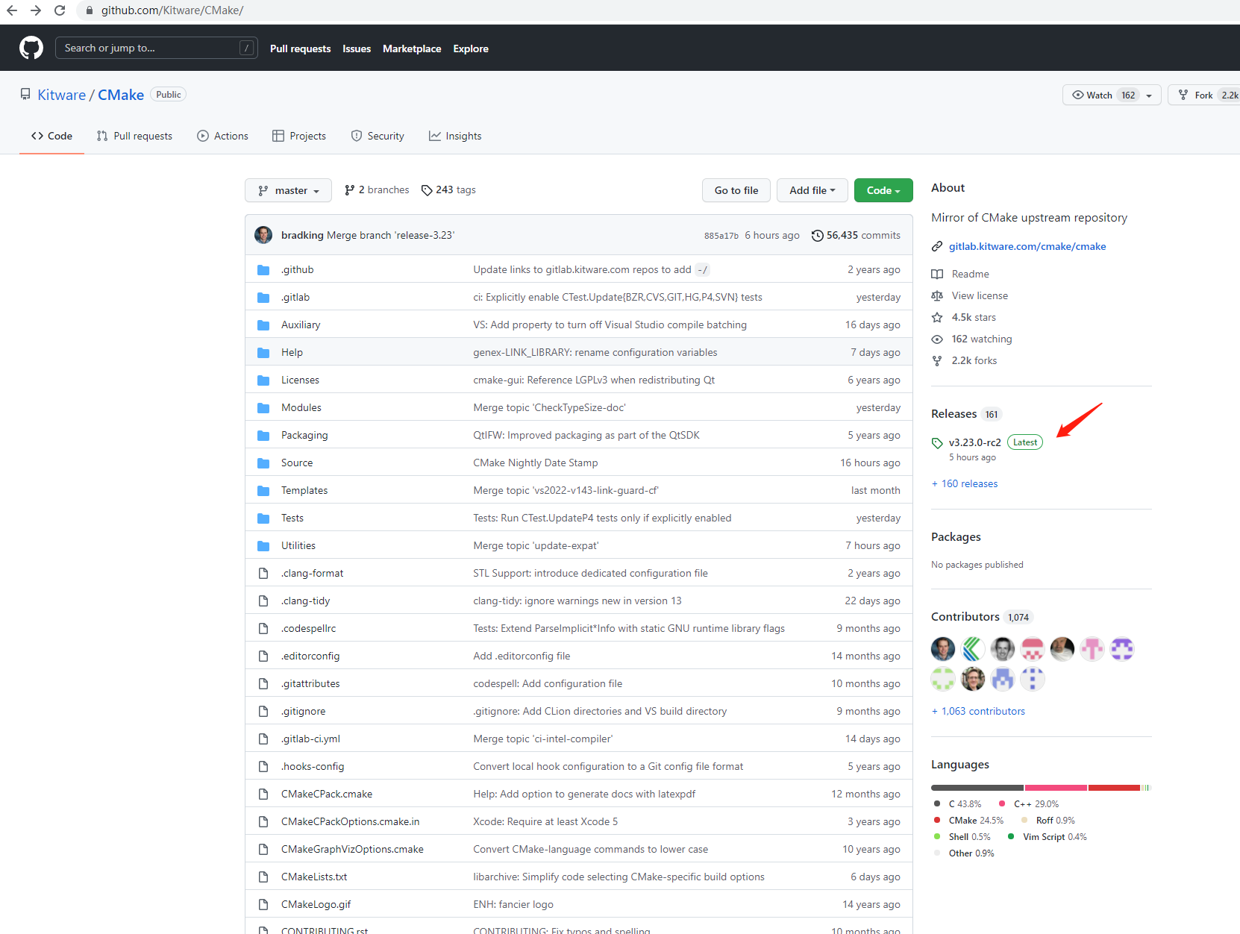
Task: Open the Add file dropdown
Action: coord(812,190)
